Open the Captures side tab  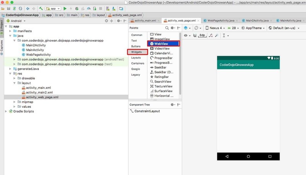(2, 47)
